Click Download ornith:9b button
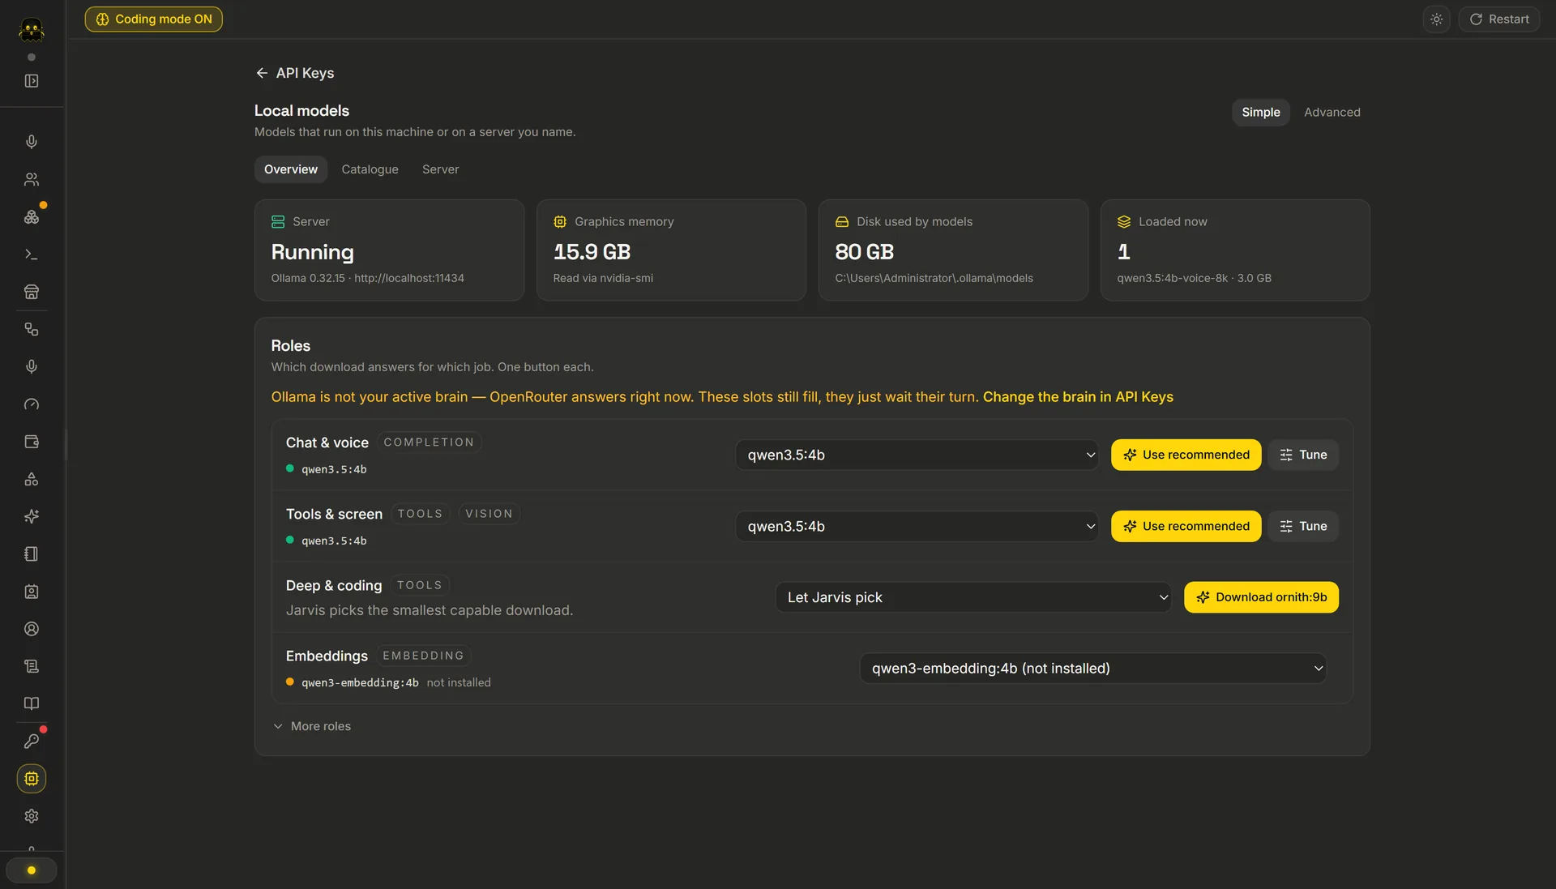 click(x=1261, y=598)
